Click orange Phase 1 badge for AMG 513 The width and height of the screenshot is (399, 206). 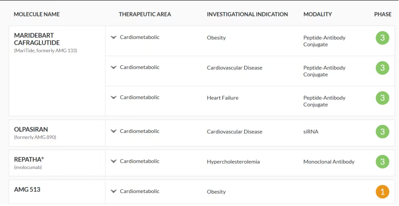tap(382, 192)
